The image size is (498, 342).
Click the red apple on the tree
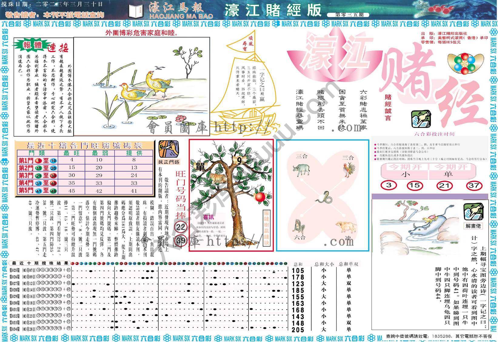point(260,197)
